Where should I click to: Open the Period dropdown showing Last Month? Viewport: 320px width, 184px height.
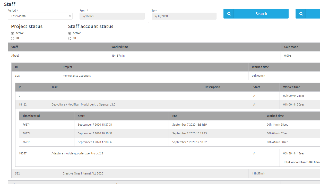coord(40,16)
